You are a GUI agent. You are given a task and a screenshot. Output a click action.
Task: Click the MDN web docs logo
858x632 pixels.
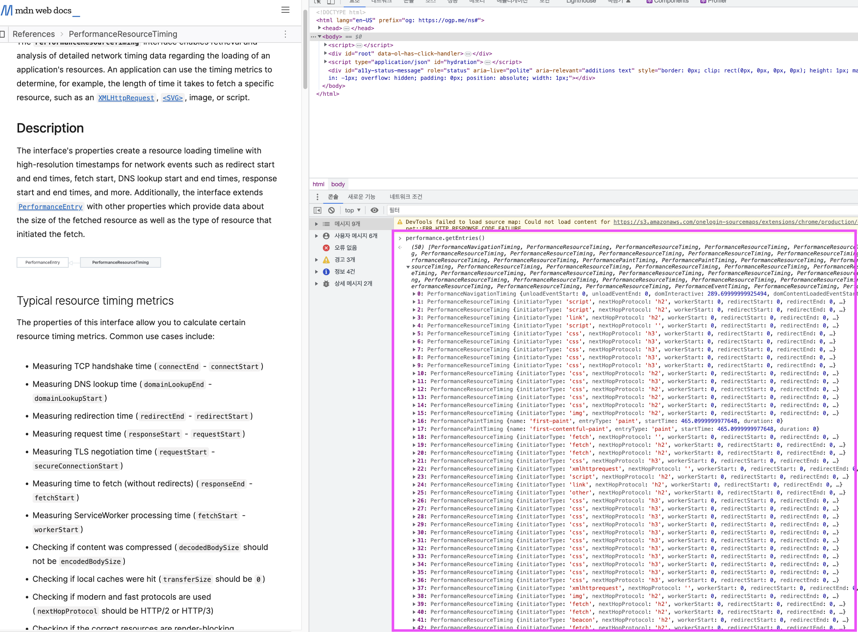coord(40,10)
